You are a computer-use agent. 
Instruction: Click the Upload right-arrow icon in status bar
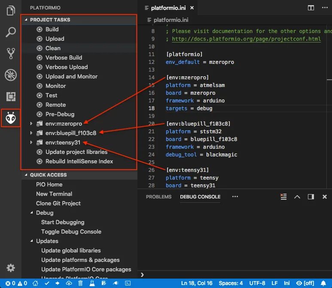(58, 283)
